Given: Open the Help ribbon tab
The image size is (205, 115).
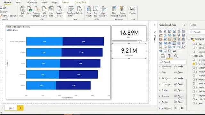Looking at the screenshot, I should point(54,2).
